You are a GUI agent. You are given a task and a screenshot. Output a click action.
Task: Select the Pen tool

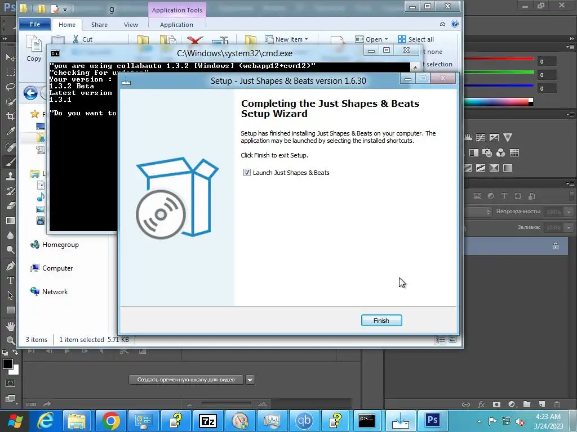(10, 265)
